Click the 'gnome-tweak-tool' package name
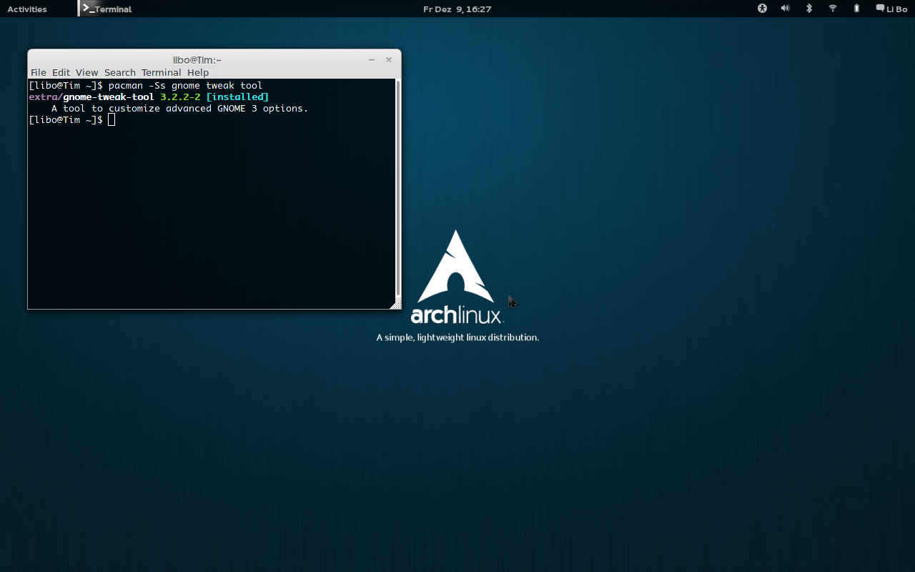 pos(109,97)
